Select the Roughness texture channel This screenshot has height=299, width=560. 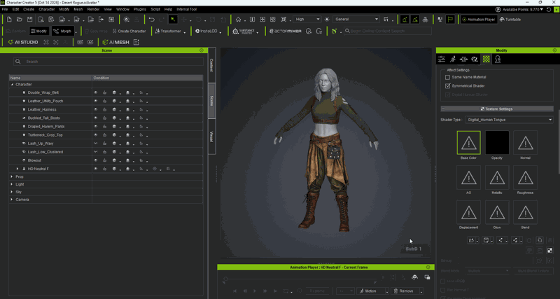tap(525, 178)
